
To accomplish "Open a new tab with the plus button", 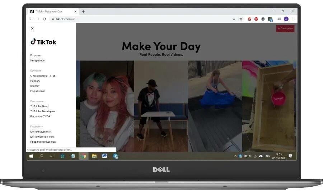I will tap(83, 12).
